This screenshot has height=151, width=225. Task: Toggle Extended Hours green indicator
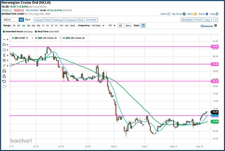click(x=4, y=32)
